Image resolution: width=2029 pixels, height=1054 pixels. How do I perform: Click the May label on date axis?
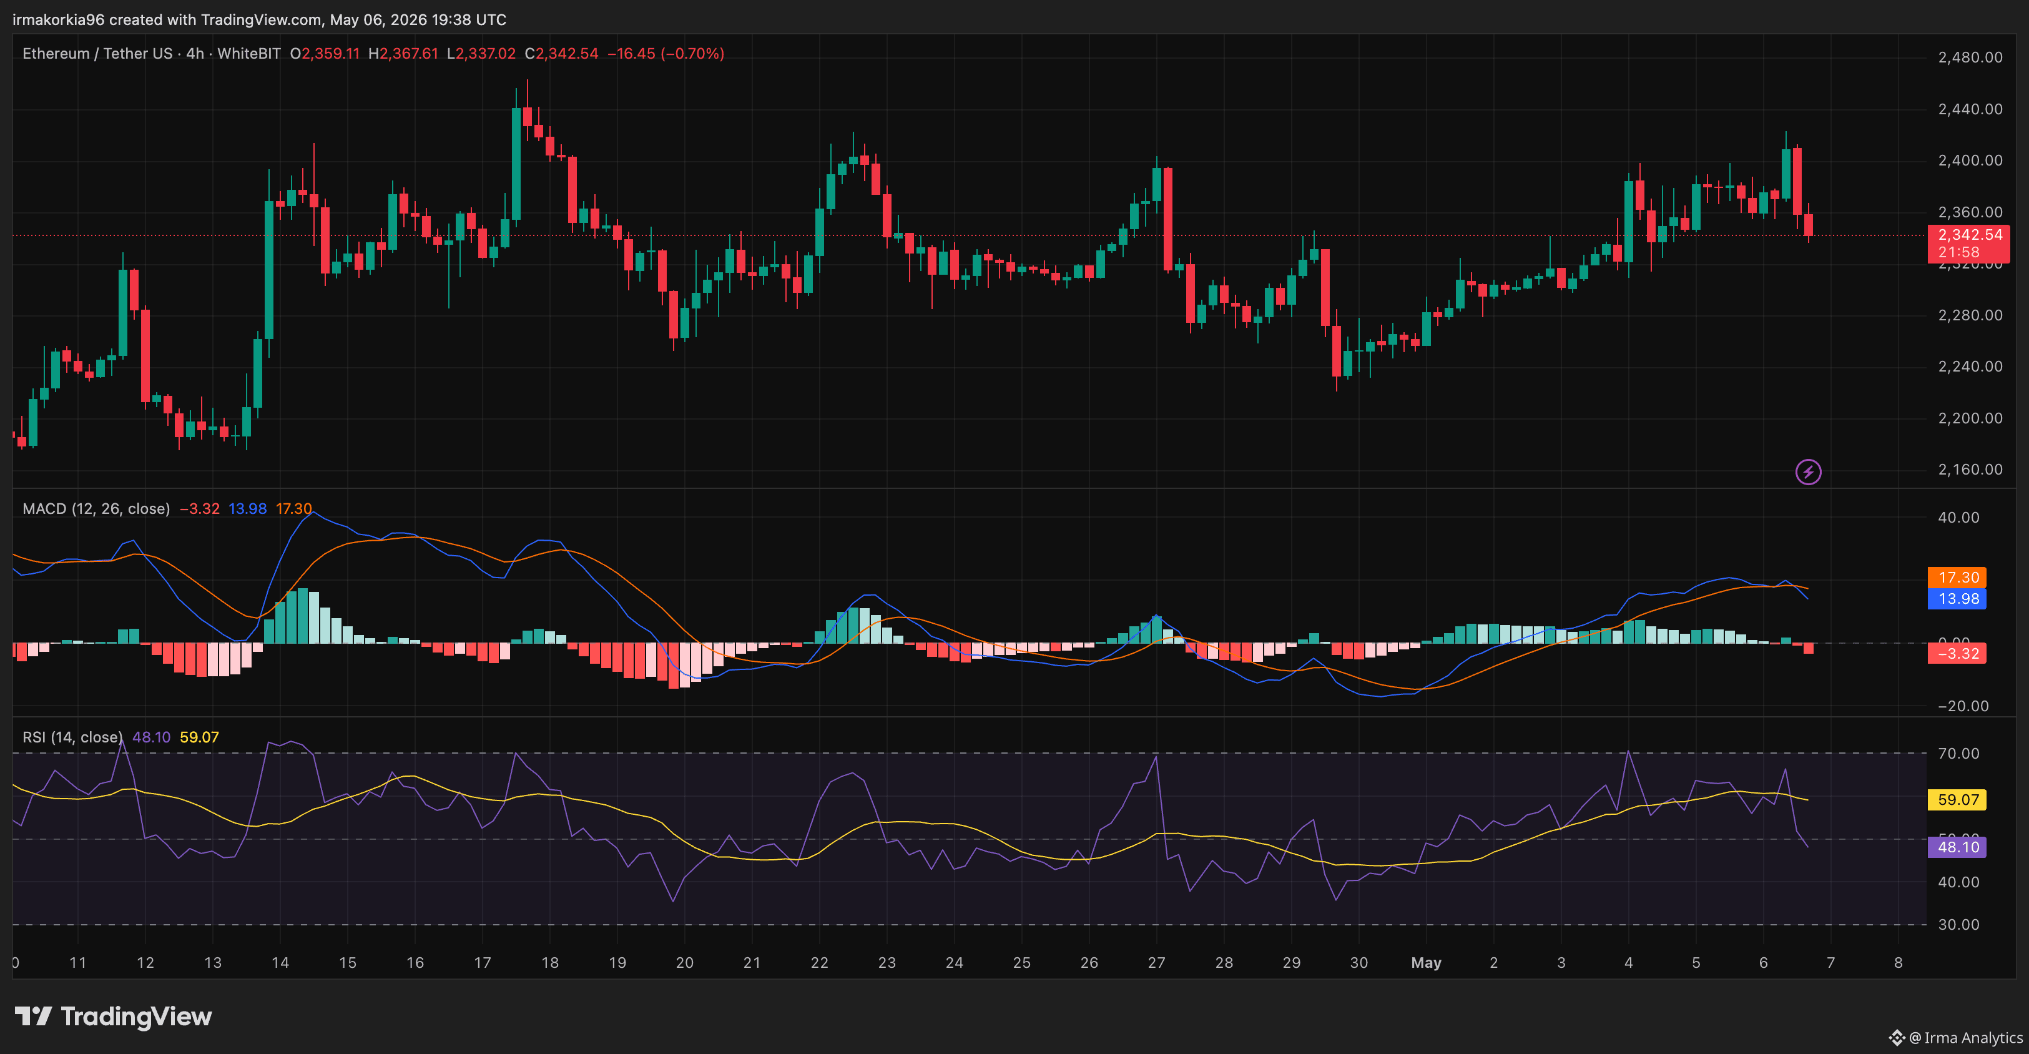pos(1427,963)
